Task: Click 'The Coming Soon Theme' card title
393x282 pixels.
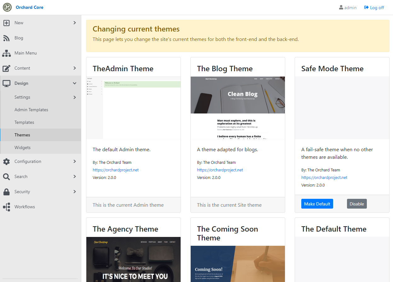Action: [228, 233]
